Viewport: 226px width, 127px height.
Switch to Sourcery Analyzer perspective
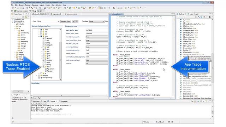(x=21, y=11)
